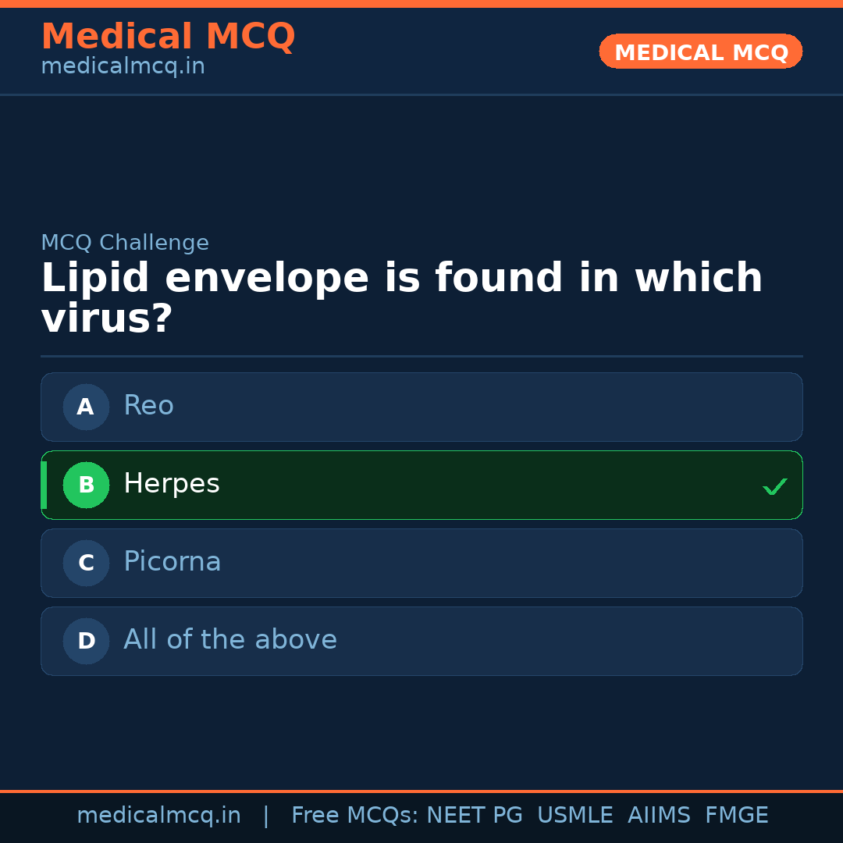The image size is (843, 843).
Task: Open medicalmcq.in link in the footer
Action: [158, 816]
